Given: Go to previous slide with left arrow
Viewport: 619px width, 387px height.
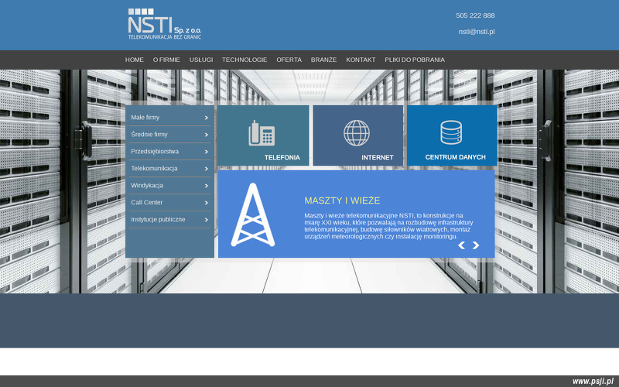Looking at the screenshot, I should click(x=461, y=245).
